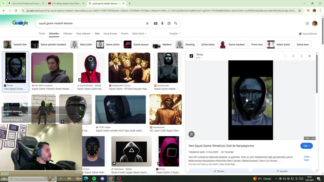324x182 pixels.
Task: Click the site info icon in address bar
Action: tap(23, 11)
